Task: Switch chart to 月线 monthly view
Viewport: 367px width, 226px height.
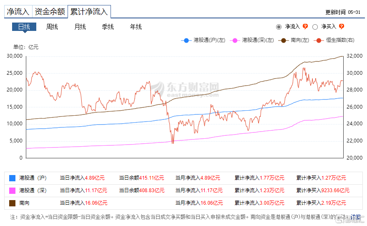Action: coord(80,27)
